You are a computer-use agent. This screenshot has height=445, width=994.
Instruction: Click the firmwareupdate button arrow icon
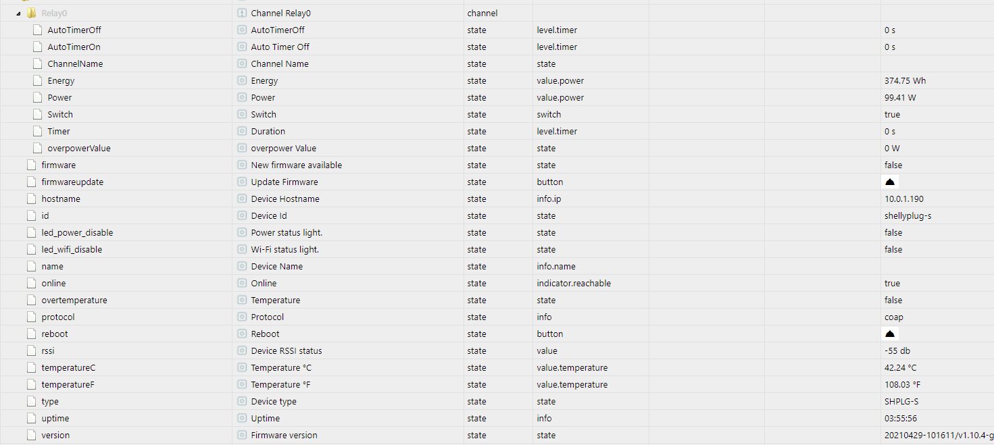pyautogui.click(x=890, y=182)
